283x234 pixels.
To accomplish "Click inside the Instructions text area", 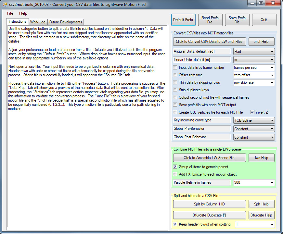I will pyautogui.click(x=87, y=126).
